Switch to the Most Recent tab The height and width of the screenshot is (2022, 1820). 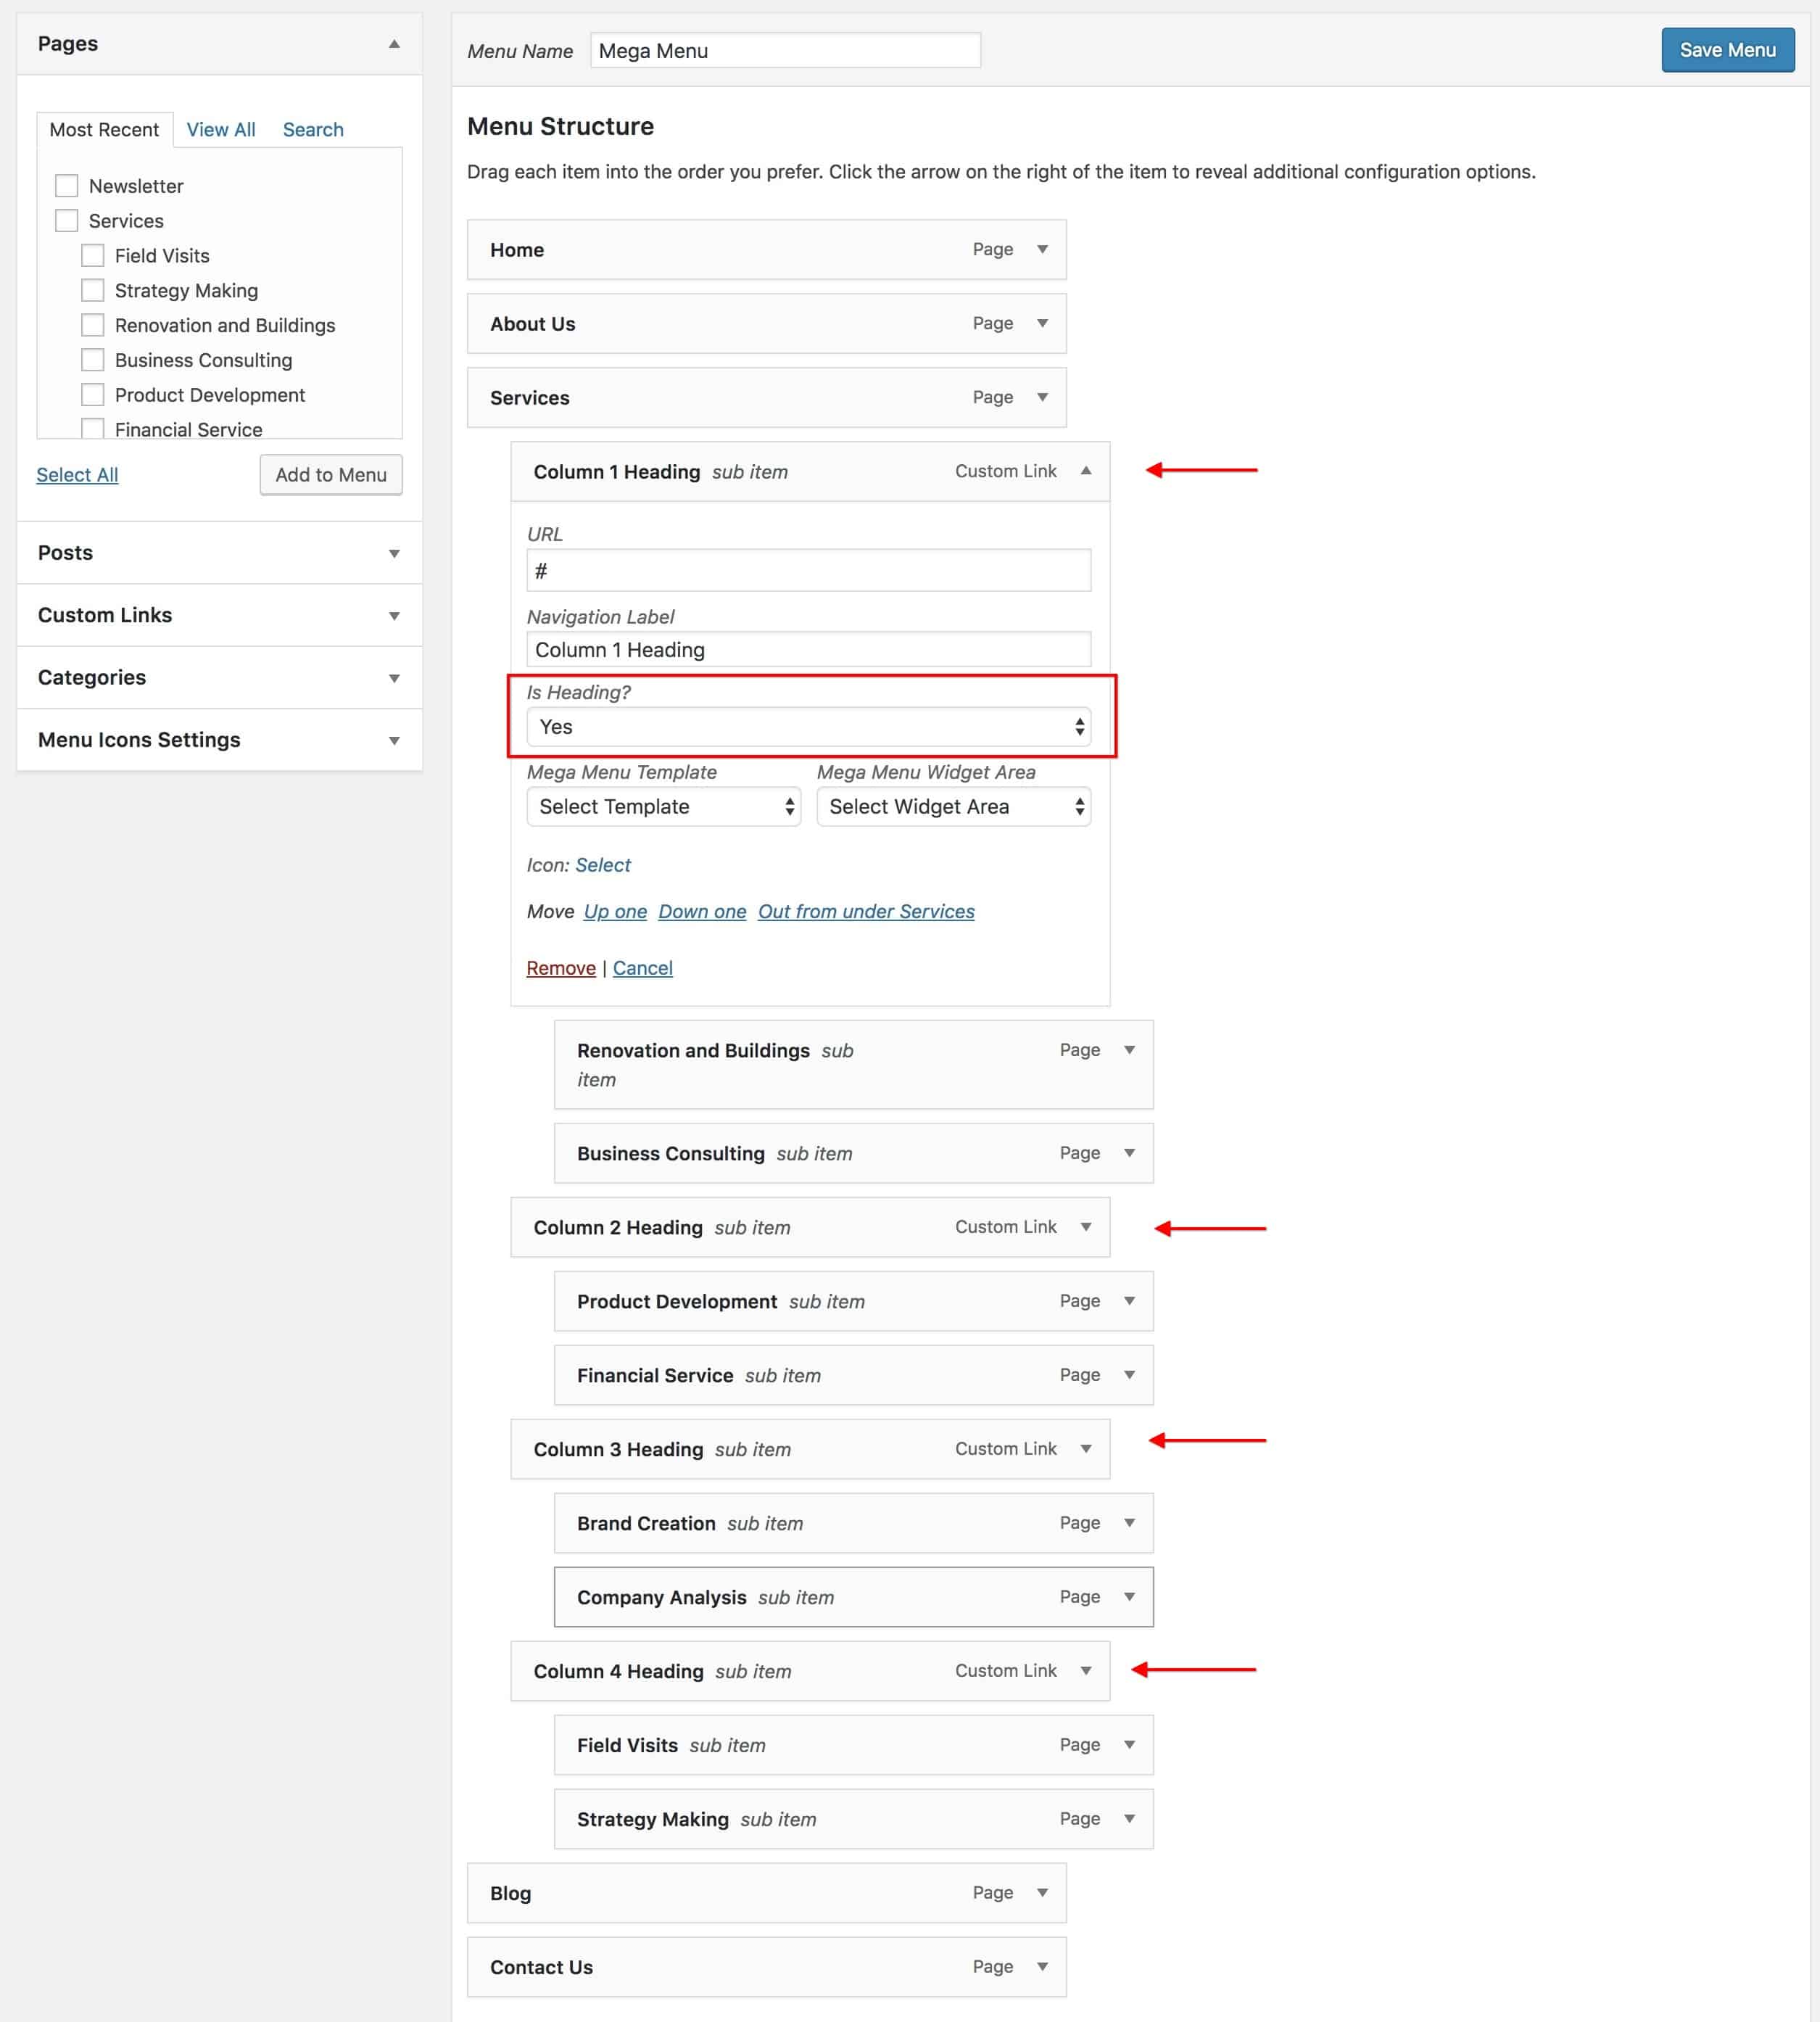(x=104, y=130)
